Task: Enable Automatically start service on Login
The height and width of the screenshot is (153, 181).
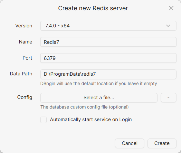Action: coord(43,120)
